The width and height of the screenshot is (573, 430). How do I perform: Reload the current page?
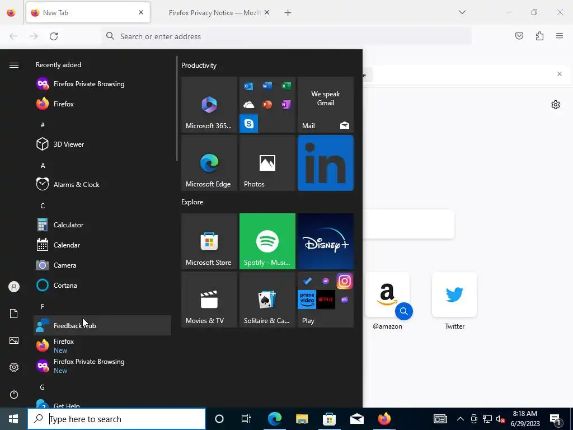click(54, 36)
